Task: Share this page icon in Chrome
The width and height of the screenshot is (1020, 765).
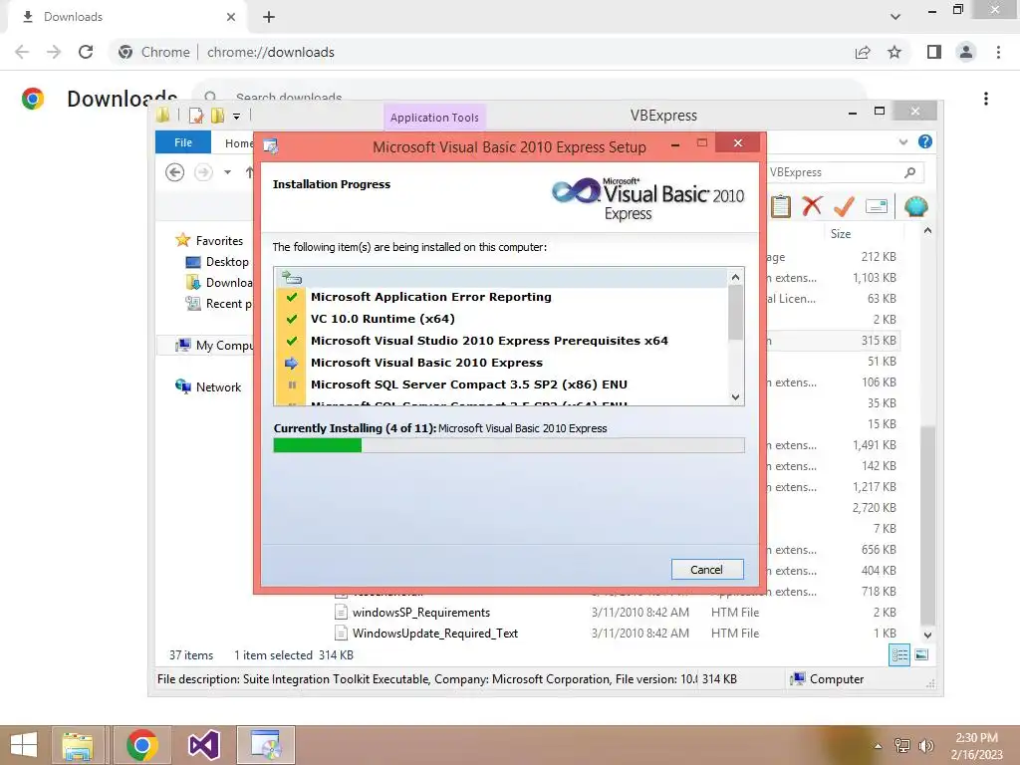Action: [x=863, y=52]
